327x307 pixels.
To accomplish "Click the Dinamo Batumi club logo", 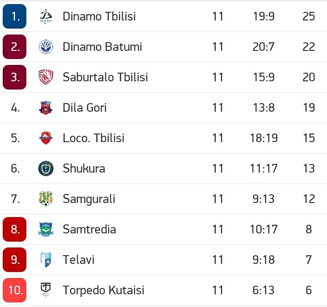I will 46,47.
